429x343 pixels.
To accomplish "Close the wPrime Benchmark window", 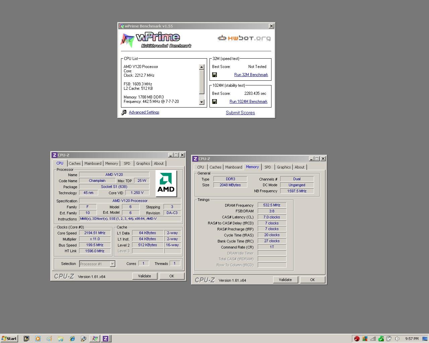I will click(271, 26).
